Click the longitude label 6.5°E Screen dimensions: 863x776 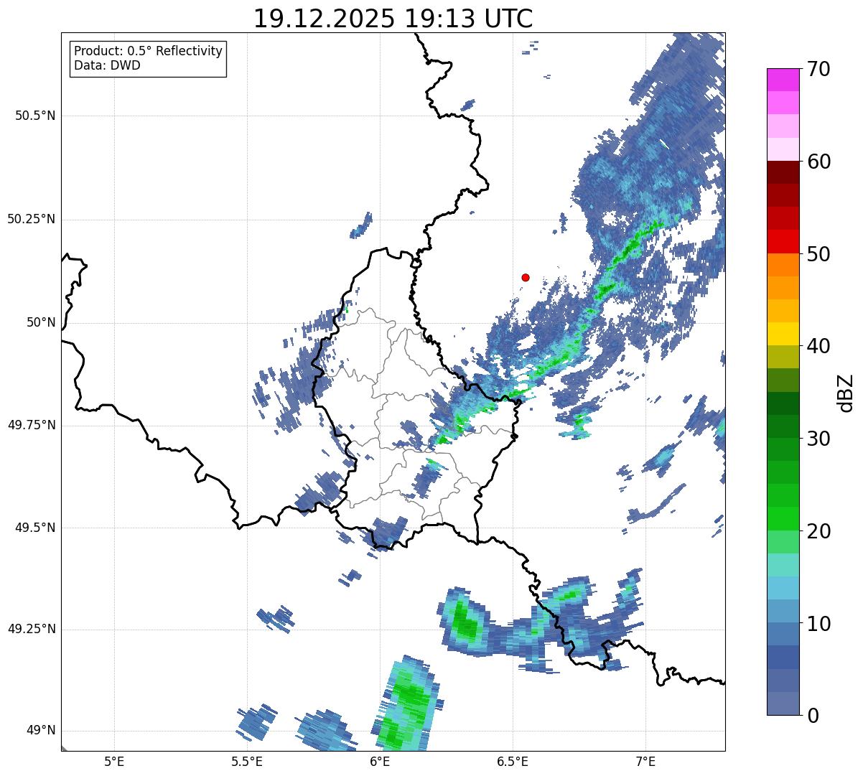click(x=513, y=762)
